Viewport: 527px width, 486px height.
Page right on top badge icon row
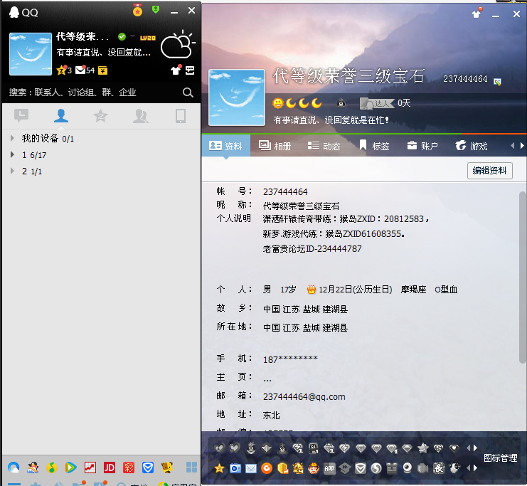pyautogui.click(x=476, y=448)
